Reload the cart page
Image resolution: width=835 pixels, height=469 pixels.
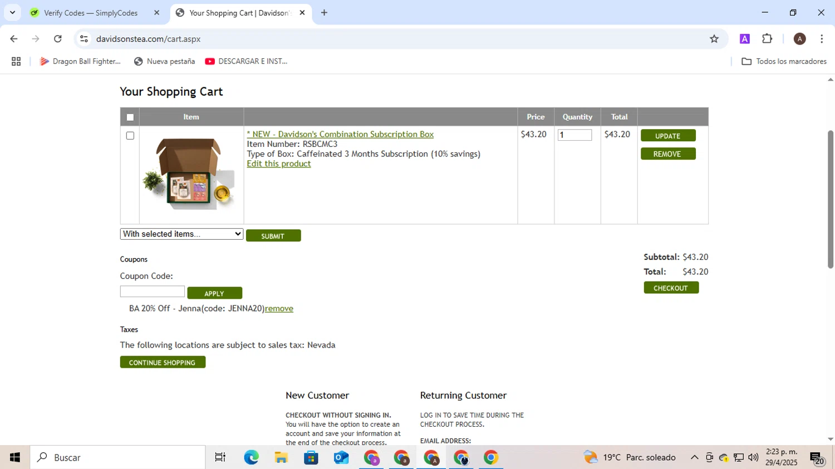58,39
